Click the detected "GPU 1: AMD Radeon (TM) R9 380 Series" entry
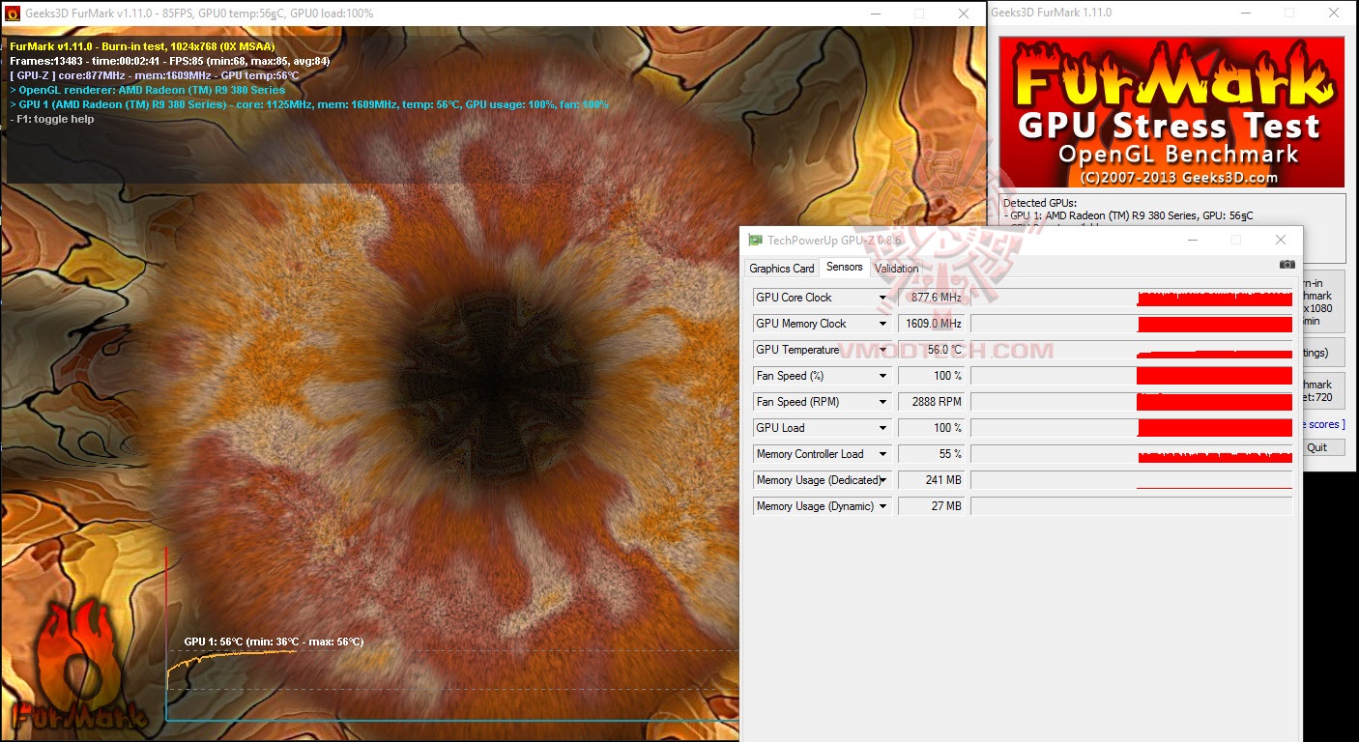The image size is (1359, 742). pyautogui.click(x=1129, y=216)
